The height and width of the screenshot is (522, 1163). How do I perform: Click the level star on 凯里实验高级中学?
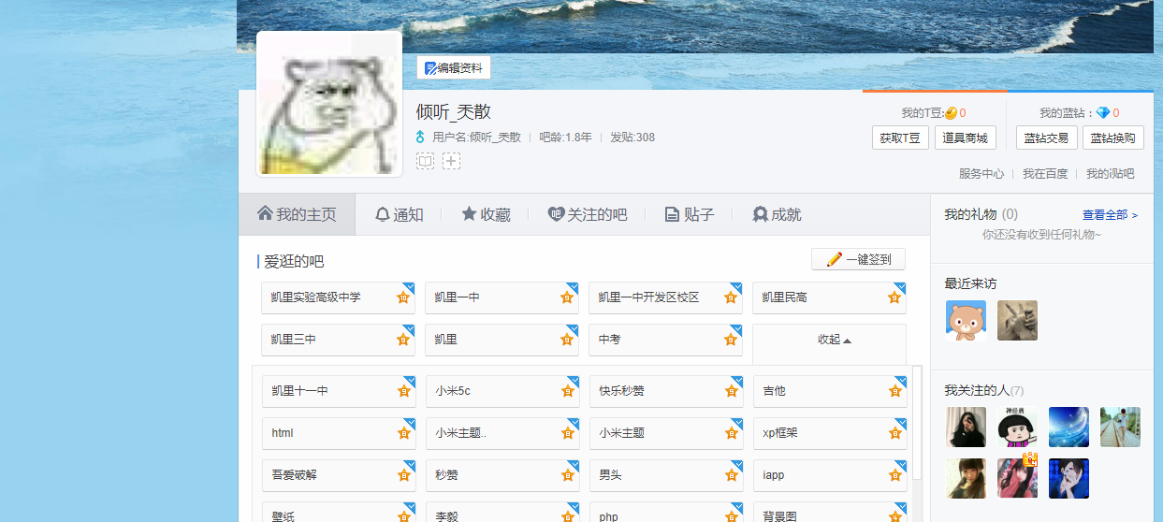point(403,298)
